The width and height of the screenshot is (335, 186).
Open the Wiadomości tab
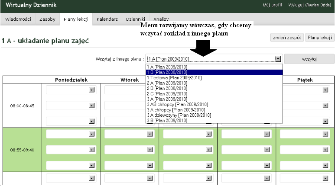click(18, 19)
